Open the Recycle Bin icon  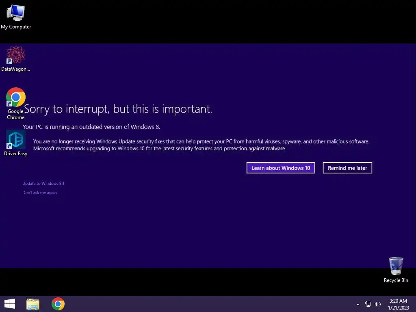396,270
